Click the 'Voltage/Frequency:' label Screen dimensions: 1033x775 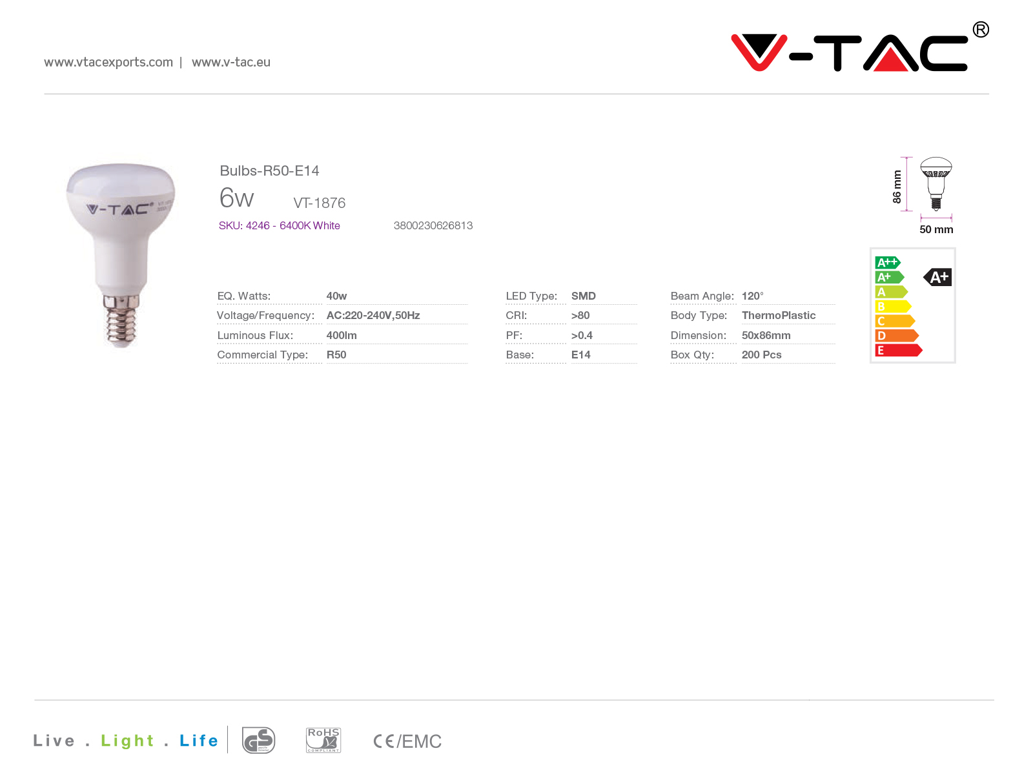click(x=265, y=315)
